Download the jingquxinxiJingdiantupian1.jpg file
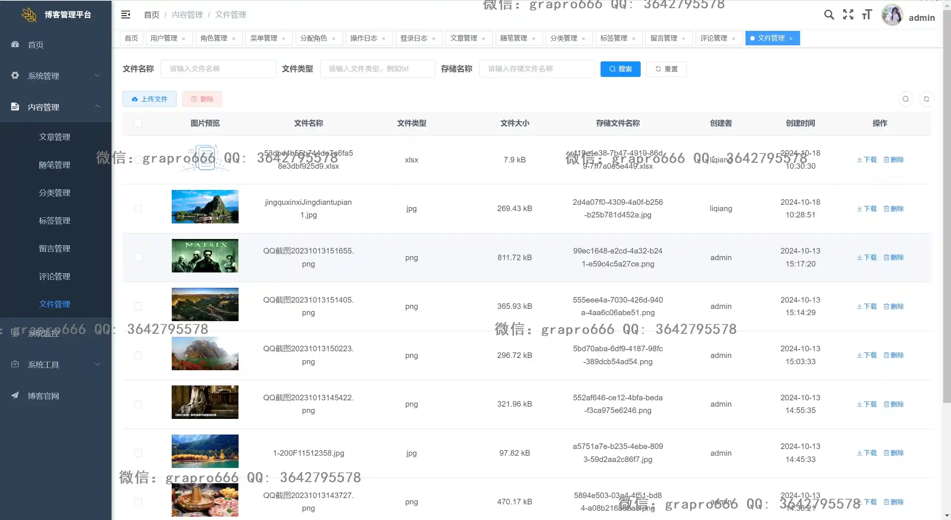 point(867,209)
